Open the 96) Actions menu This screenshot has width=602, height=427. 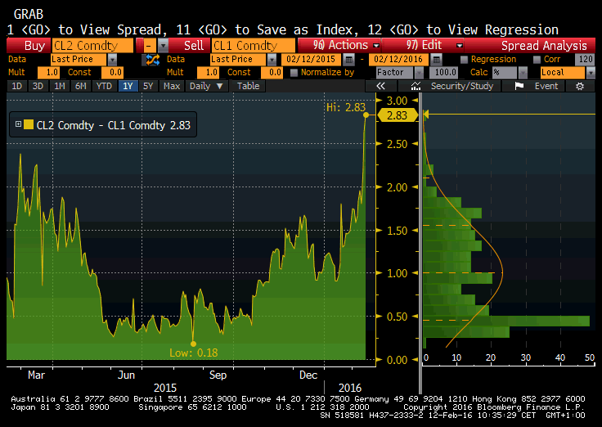coord(339,45)
